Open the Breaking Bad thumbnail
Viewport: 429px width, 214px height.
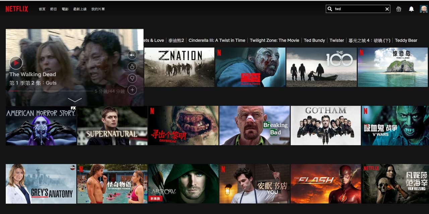[x=254, y=125]
